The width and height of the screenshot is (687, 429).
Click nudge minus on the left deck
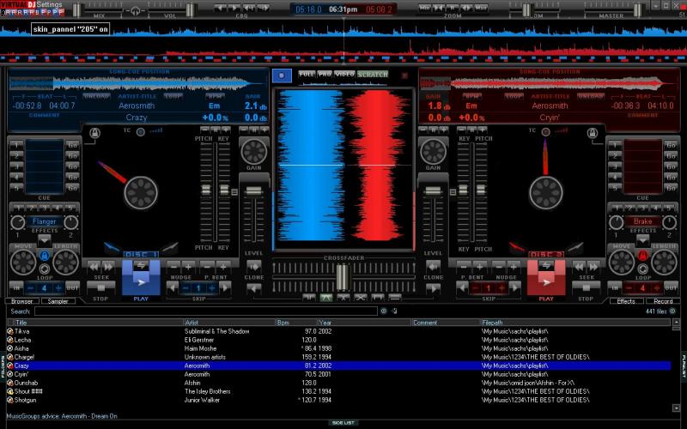tap(174, 266)
